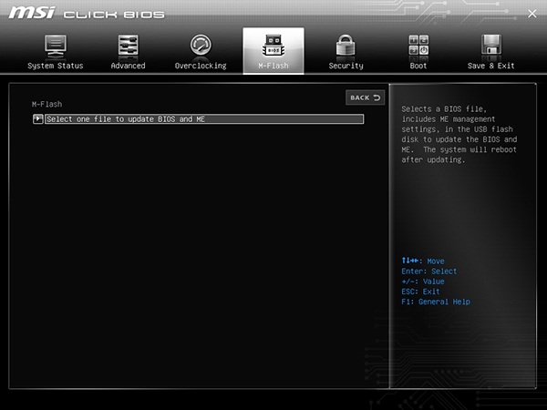Click the MSI logo
This screenshot has height=410, width=547.
(x=32, y=14)
